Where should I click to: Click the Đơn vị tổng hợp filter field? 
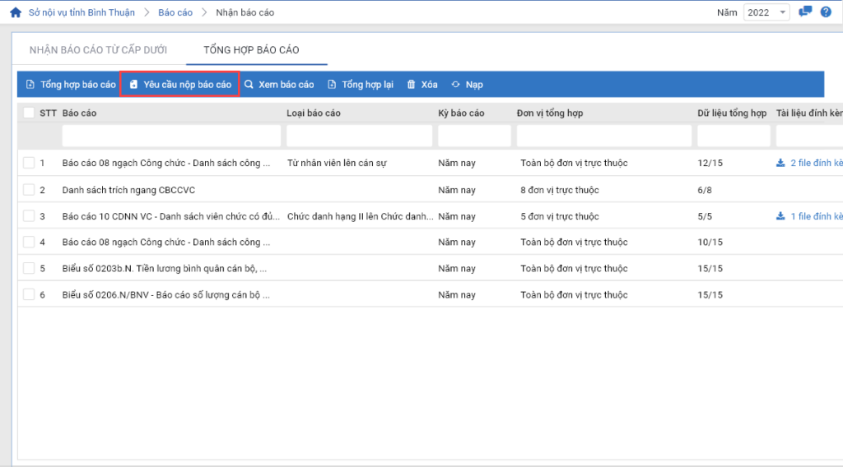click(x=603, y=136)
